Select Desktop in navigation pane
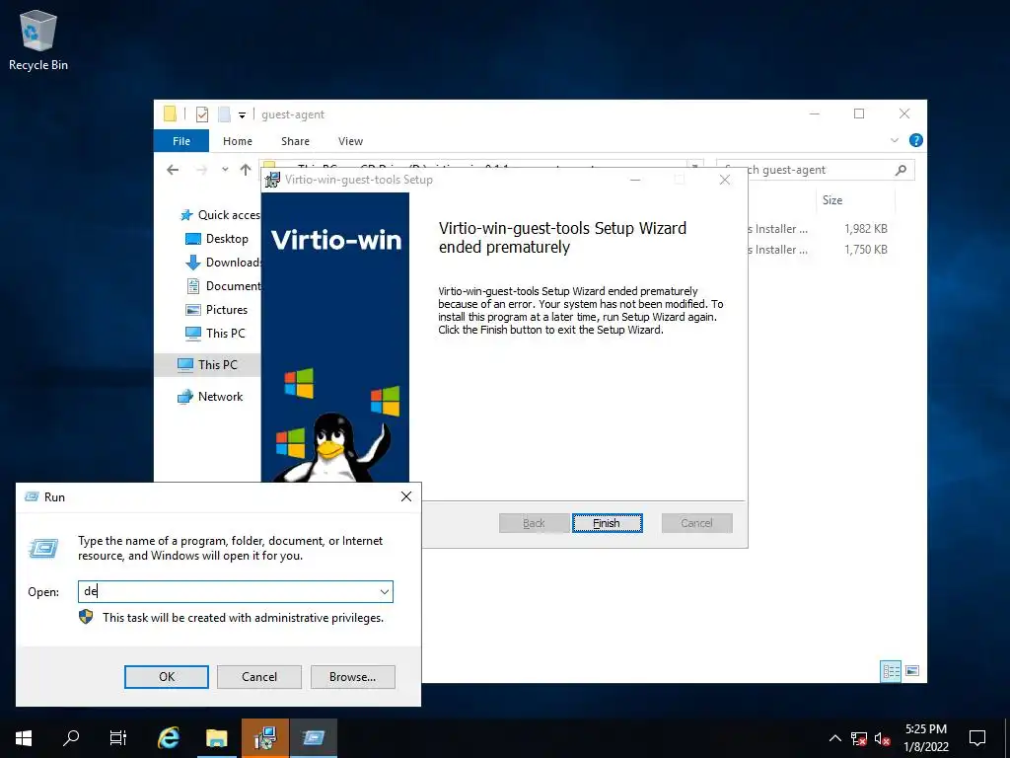 pos(216,239)
